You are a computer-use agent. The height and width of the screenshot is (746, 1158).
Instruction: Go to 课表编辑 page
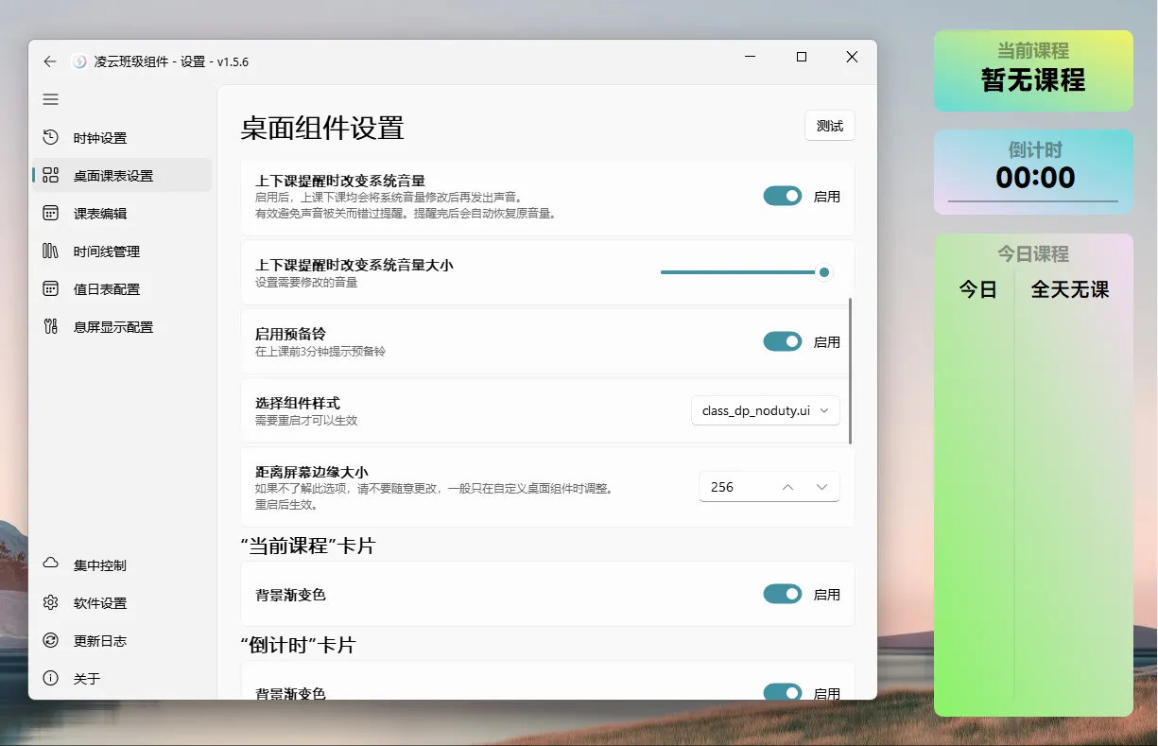pyautogui.click(x=122, y=214)
